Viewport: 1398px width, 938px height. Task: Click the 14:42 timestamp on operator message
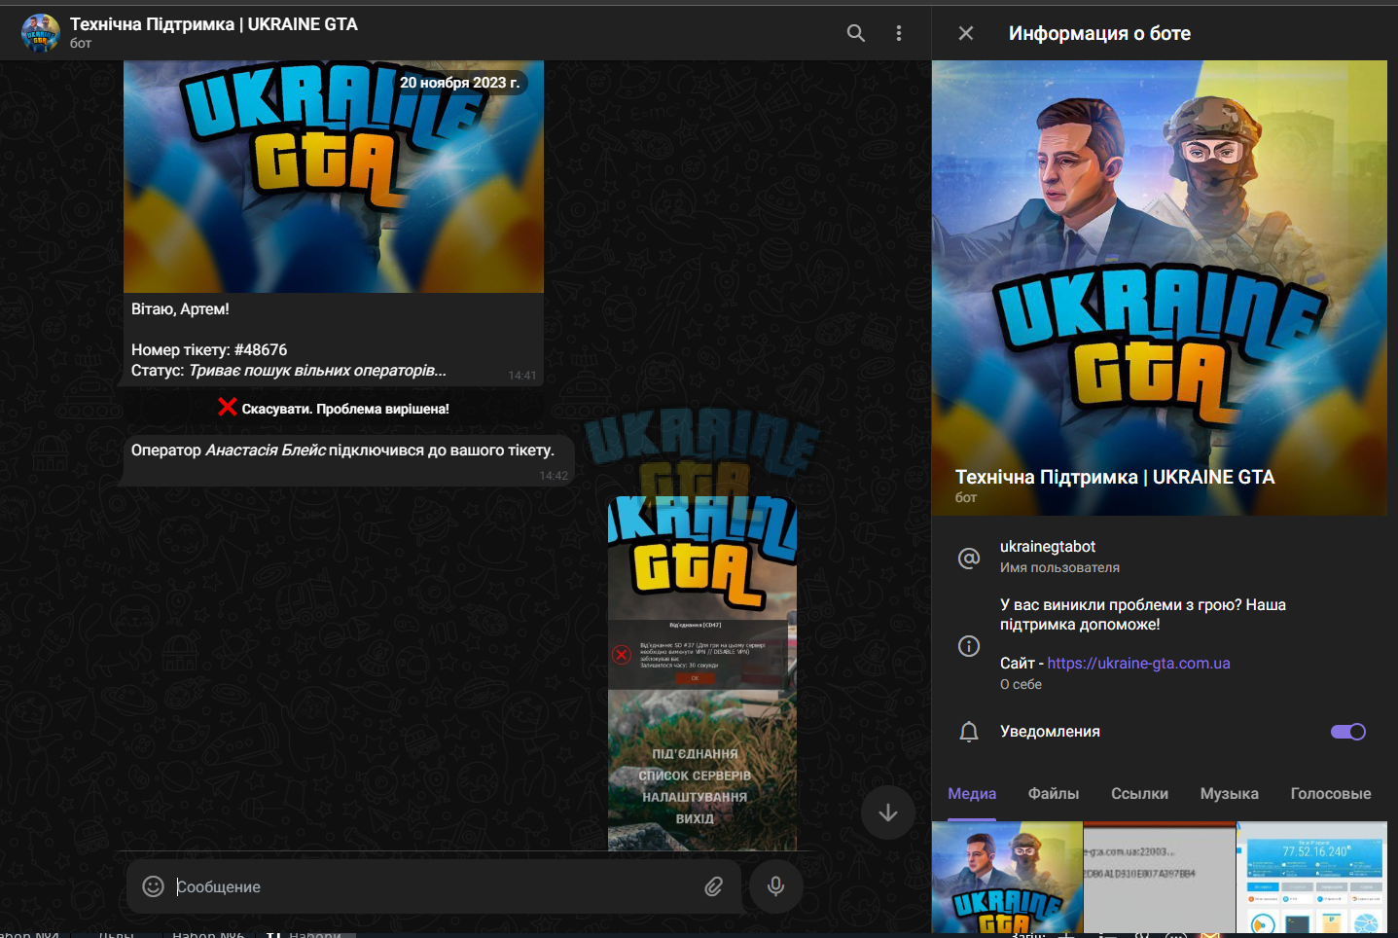pyautogui.click(x=554, y=476)
